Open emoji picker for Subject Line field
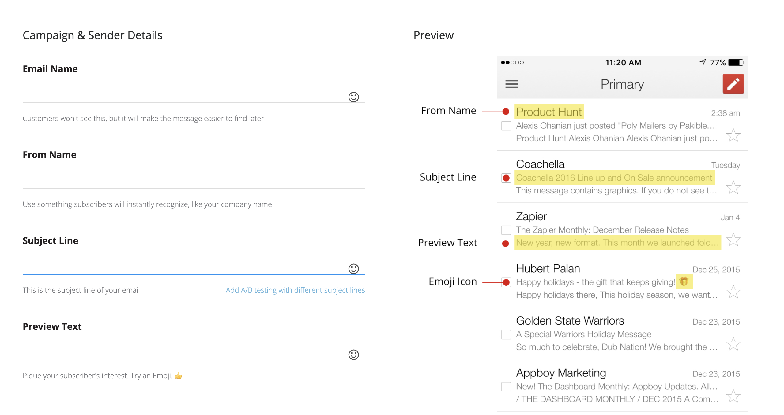784x415 pixels. coord(353,269)
